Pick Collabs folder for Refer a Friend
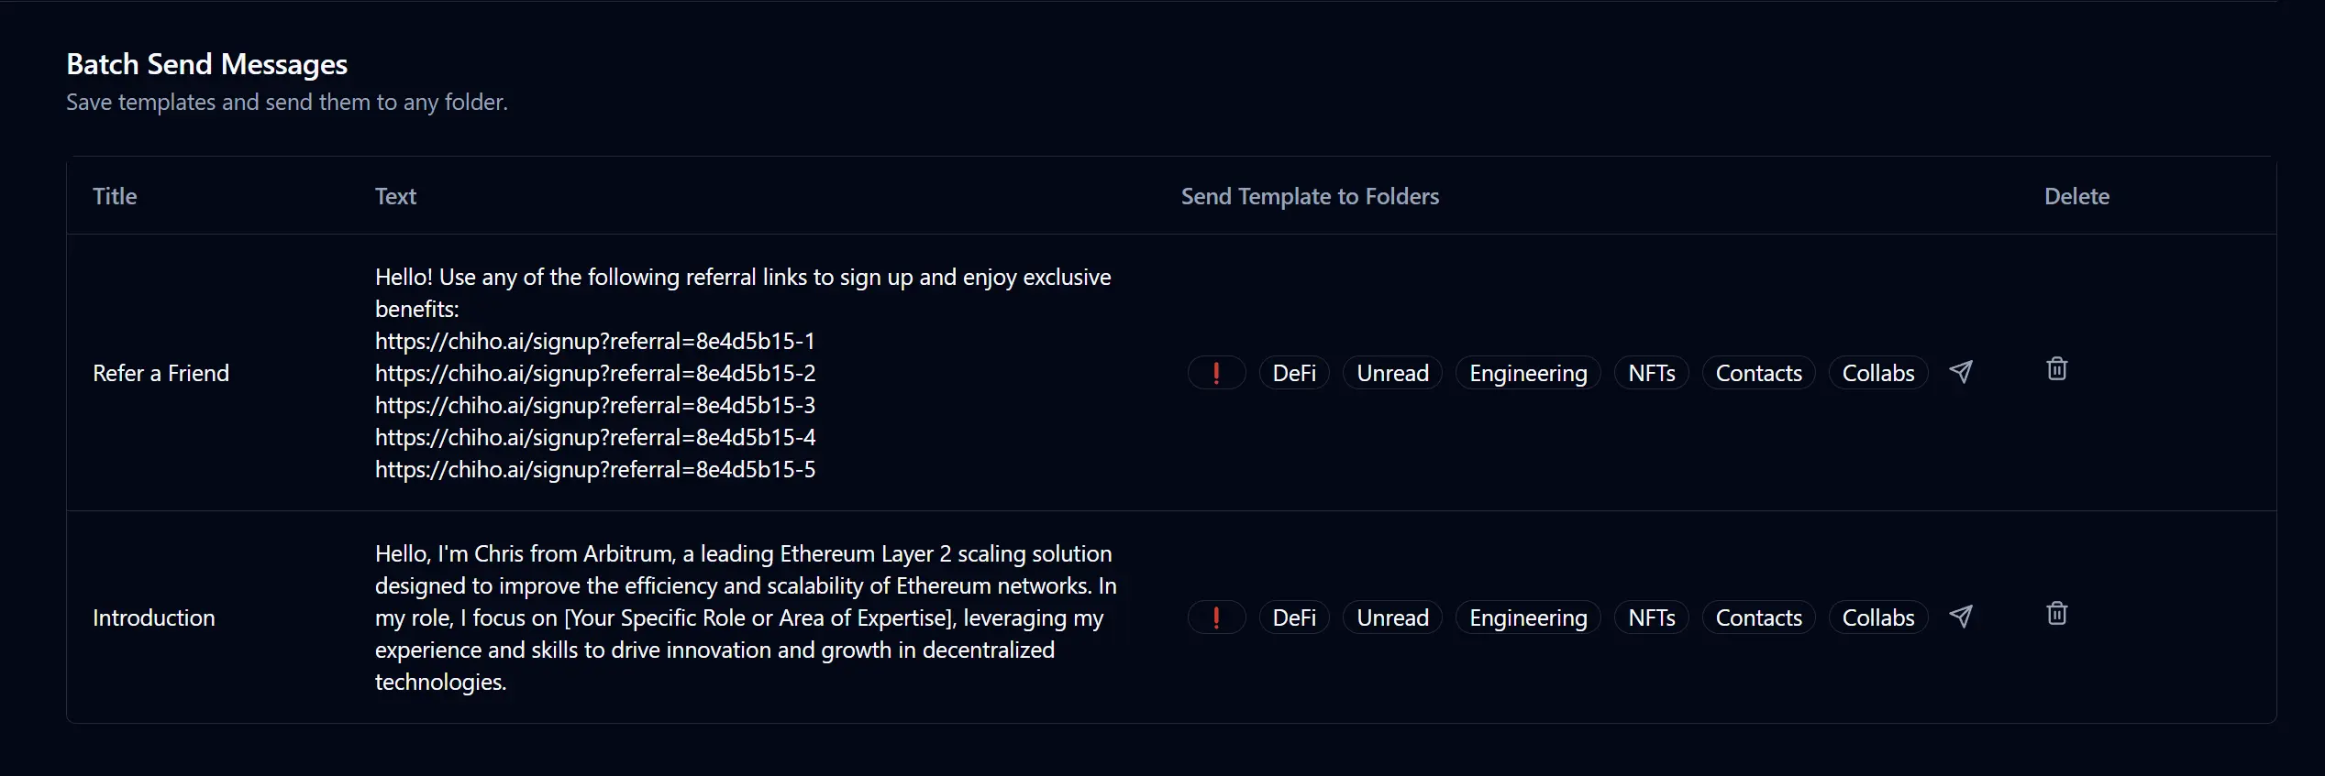2325x776 pixels. tap(1878, 373)
